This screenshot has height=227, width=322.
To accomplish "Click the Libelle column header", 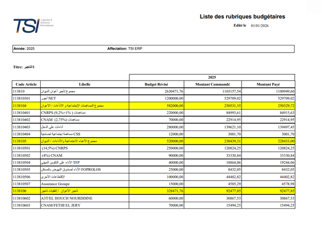I will pos(84,84).
